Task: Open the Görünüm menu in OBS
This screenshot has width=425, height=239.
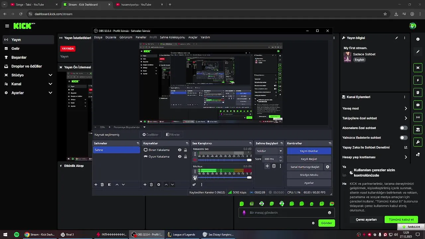Action: point(126,38)
